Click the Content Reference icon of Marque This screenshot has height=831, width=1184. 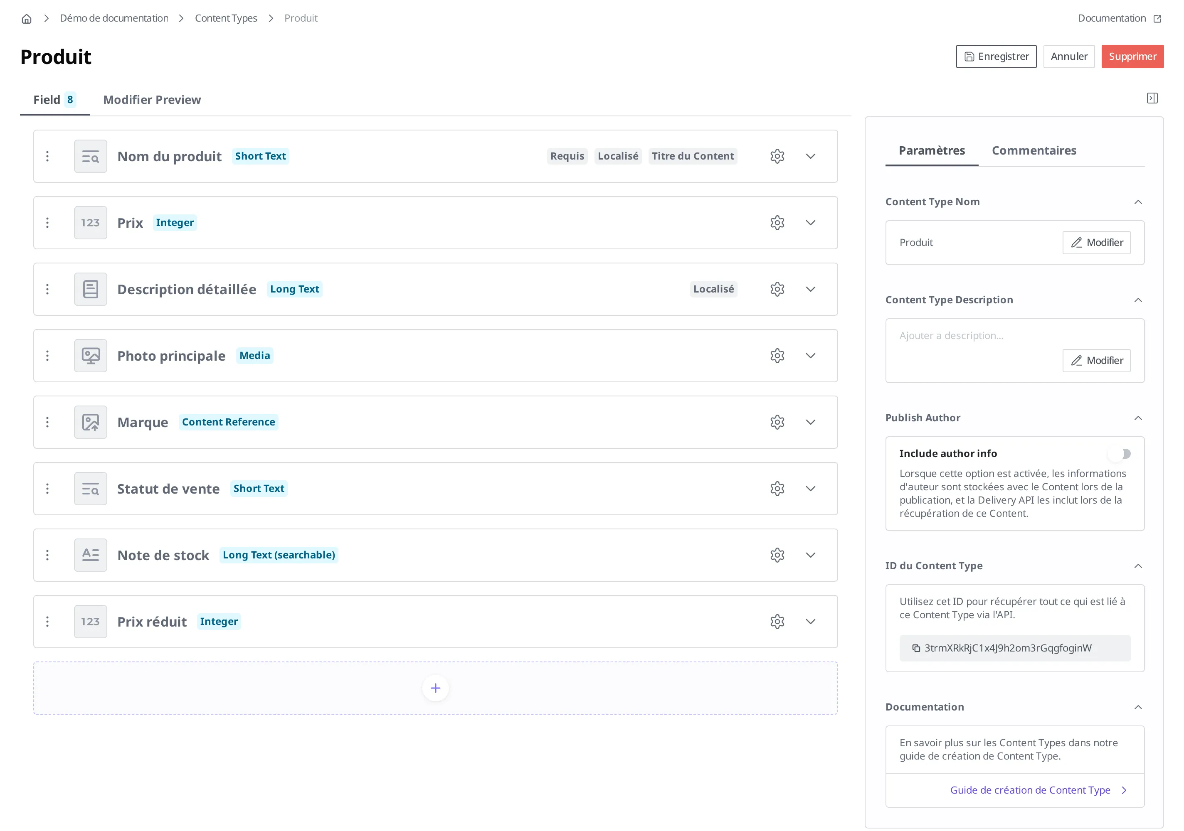(91, 422)
